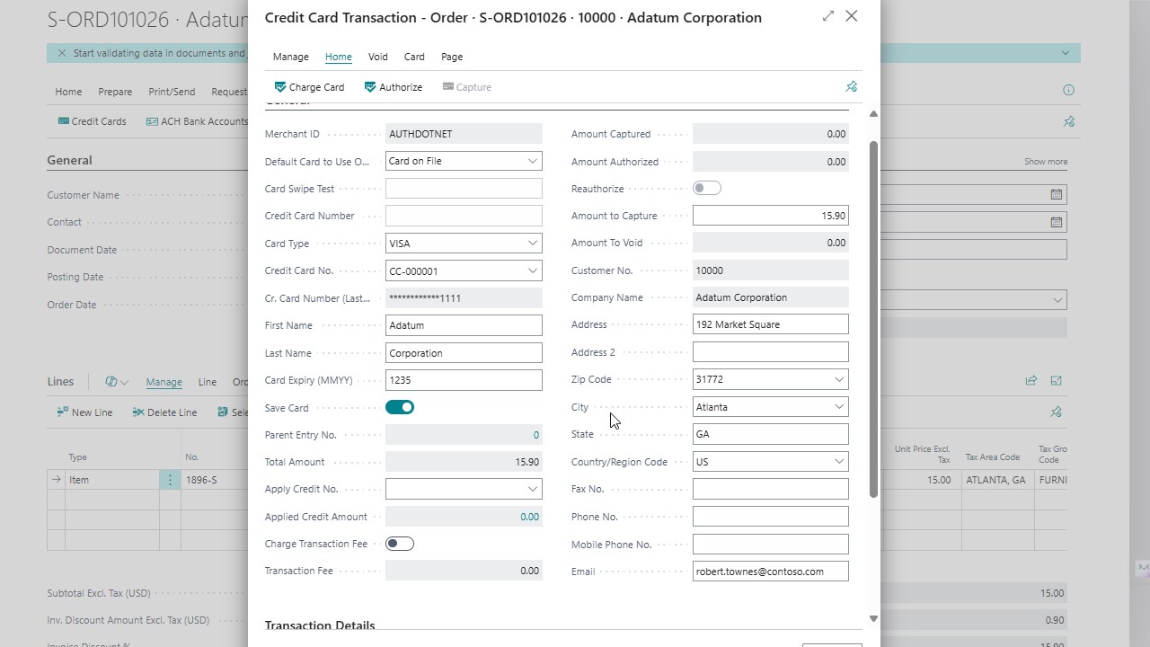
Task: Click Delete Line in Lines section
Action: click(164, 412)
